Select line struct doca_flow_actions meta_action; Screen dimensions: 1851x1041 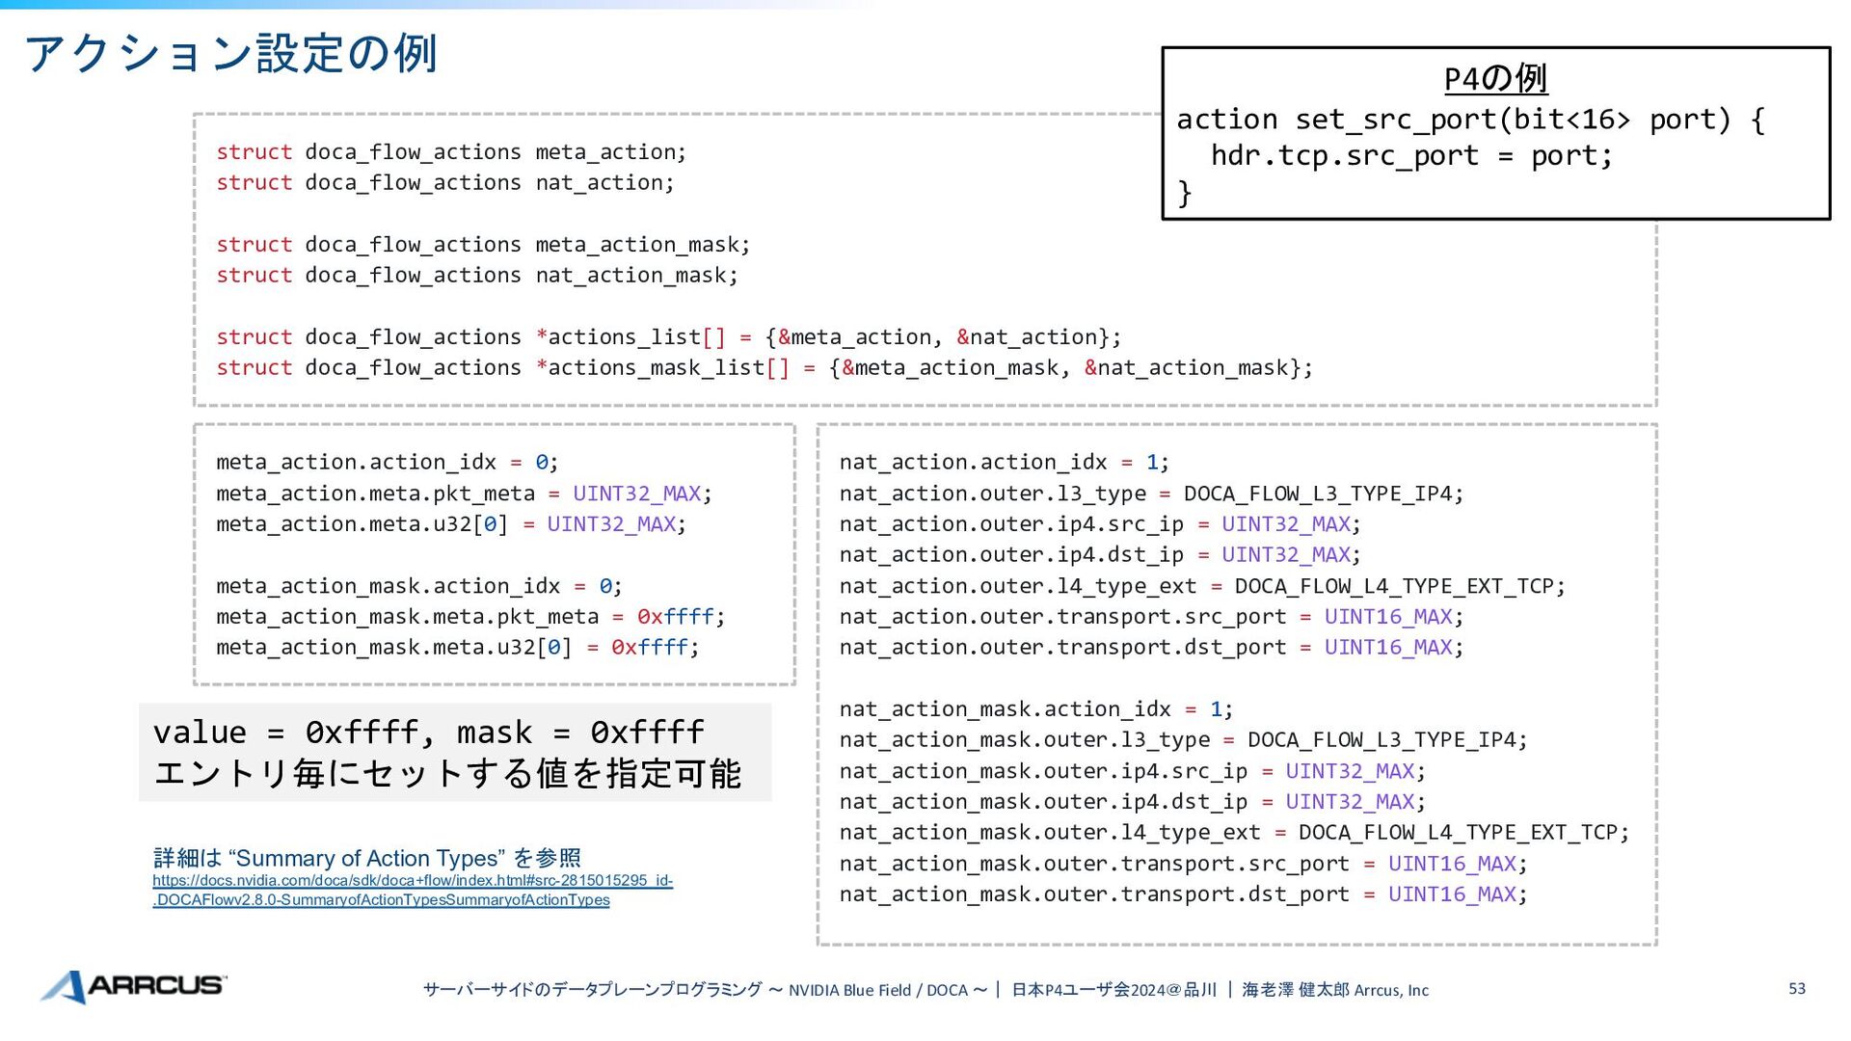click(451, 152)
